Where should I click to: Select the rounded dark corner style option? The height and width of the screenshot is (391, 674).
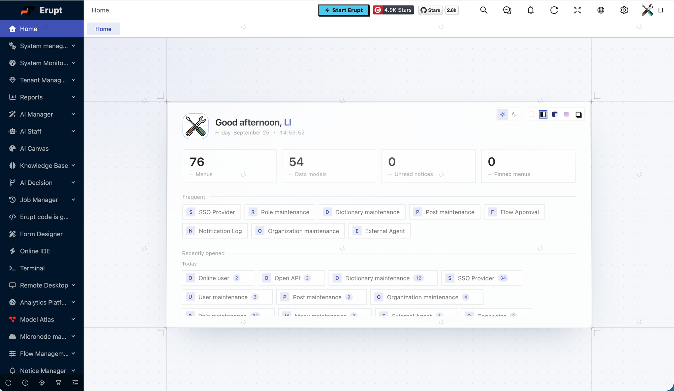555,114
